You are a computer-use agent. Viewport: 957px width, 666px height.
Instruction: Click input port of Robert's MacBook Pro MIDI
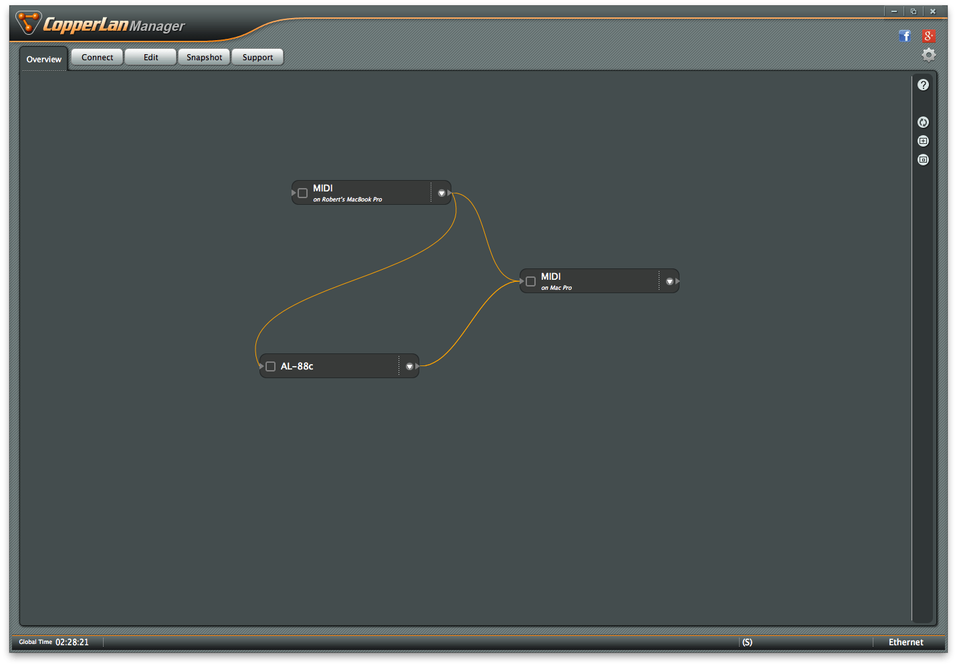pos(294,193)
